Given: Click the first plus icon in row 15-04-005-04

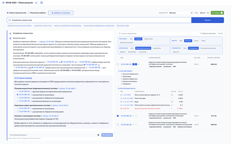Looking at the screenshot, I should 134,116.
